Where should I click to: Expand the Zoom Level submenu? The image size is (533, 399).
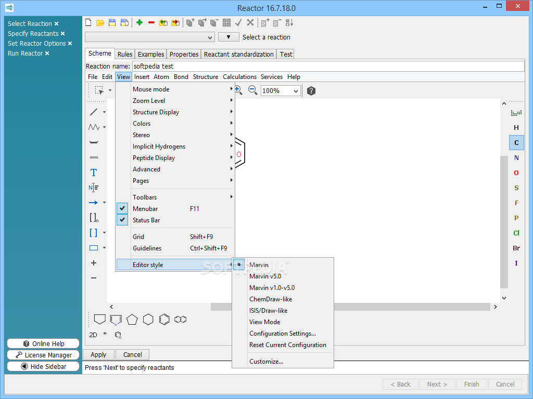175,101
